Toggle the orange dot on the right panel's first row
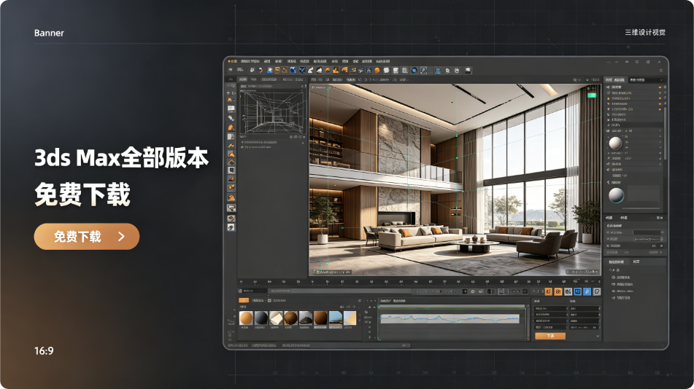 [660, 87]
